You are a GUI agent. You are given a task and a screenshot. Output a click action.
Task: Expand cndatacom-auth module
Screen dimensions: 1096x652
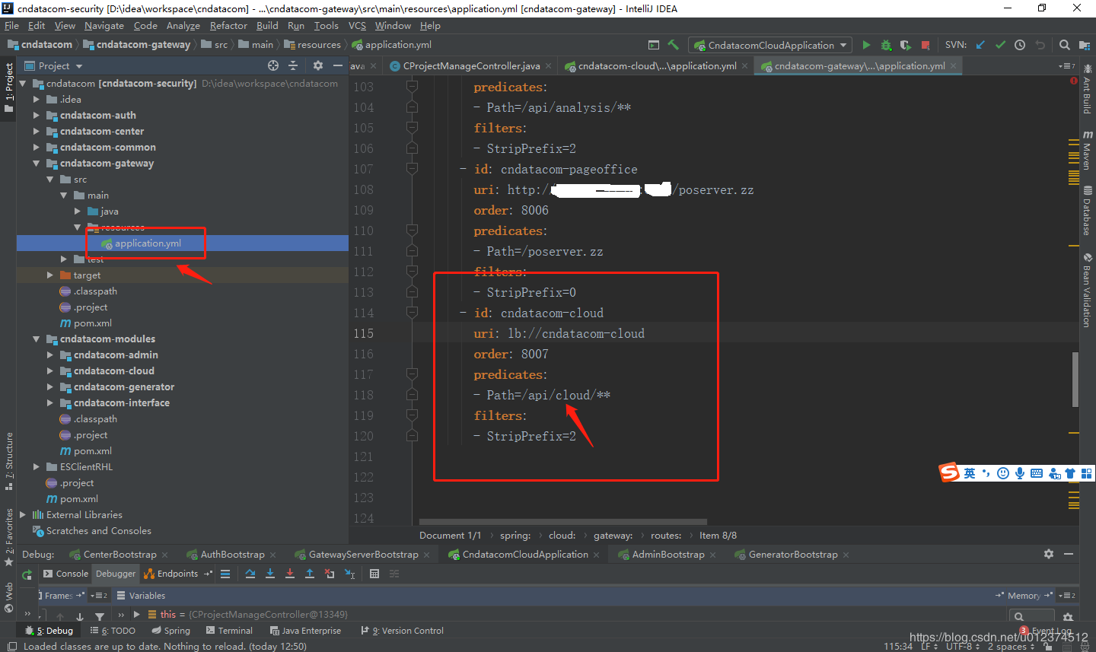36,115
